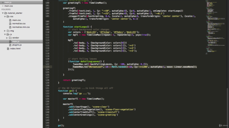Click the file icon next to css main.css
The image size is (229, 128).
(x=10, y=20)
